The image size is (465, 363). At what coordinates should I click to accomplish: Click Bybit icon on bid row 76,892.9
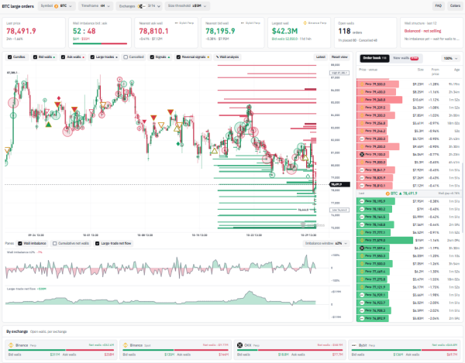click(361, 319)
